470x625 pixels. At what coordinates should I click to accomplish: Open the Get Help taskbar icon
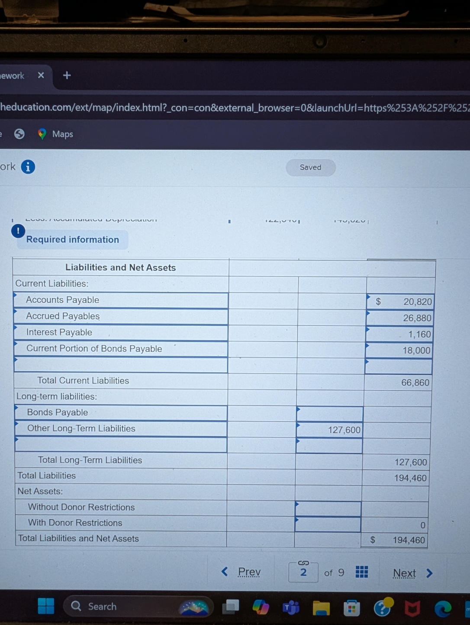coord(383,608)
